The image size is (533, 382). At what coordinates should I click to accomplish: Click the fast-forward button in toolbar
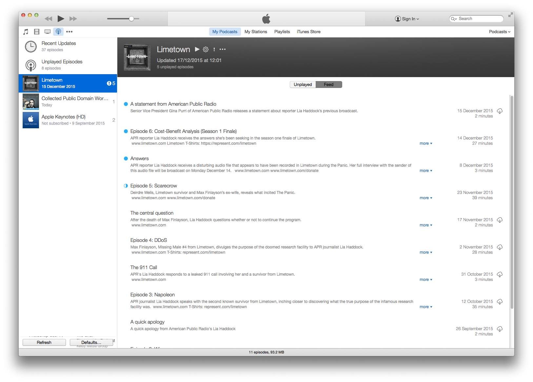tap(73, 19)
